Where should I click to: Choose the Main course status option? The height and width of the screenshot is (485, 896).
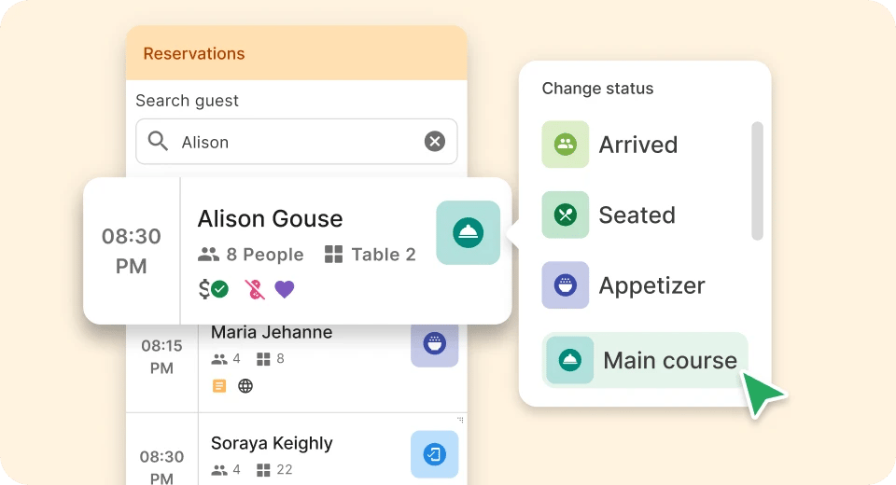pyautogui.click(x=645, y=360)
